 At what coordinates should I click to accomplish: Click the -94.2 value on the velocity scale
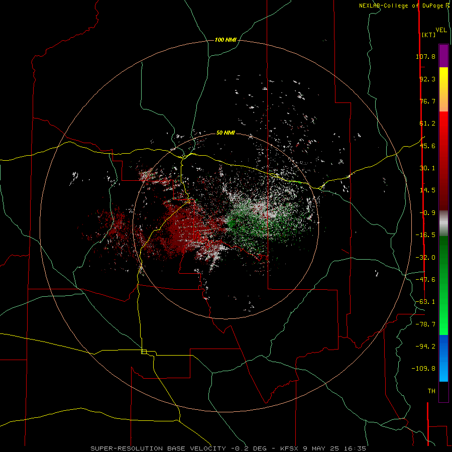click(425, 347)
